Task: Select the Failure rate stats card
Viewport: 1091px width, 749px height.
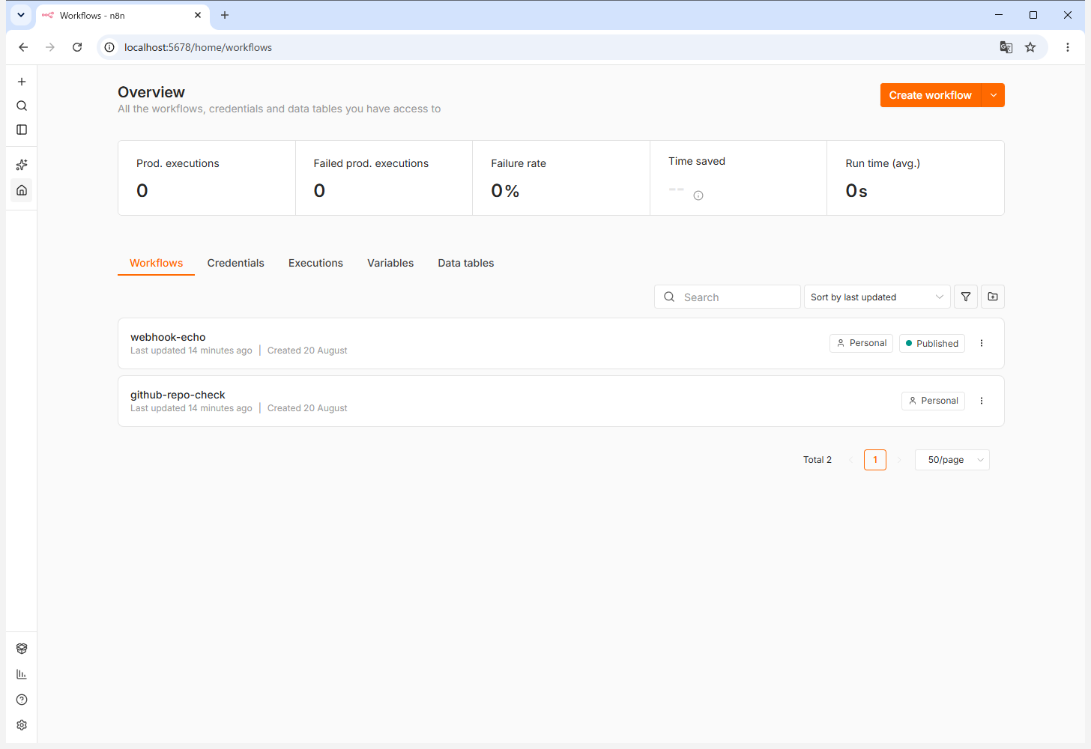Action: click(561, 178)
